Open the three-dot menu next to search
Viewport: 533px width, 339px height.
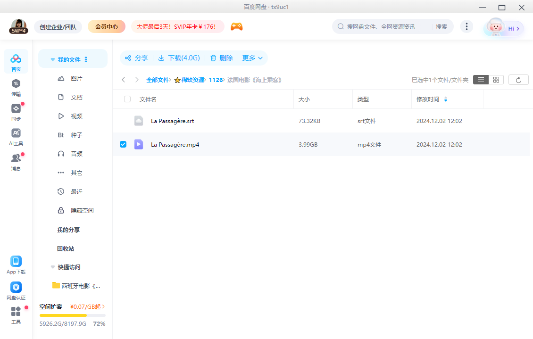(466, 26)
